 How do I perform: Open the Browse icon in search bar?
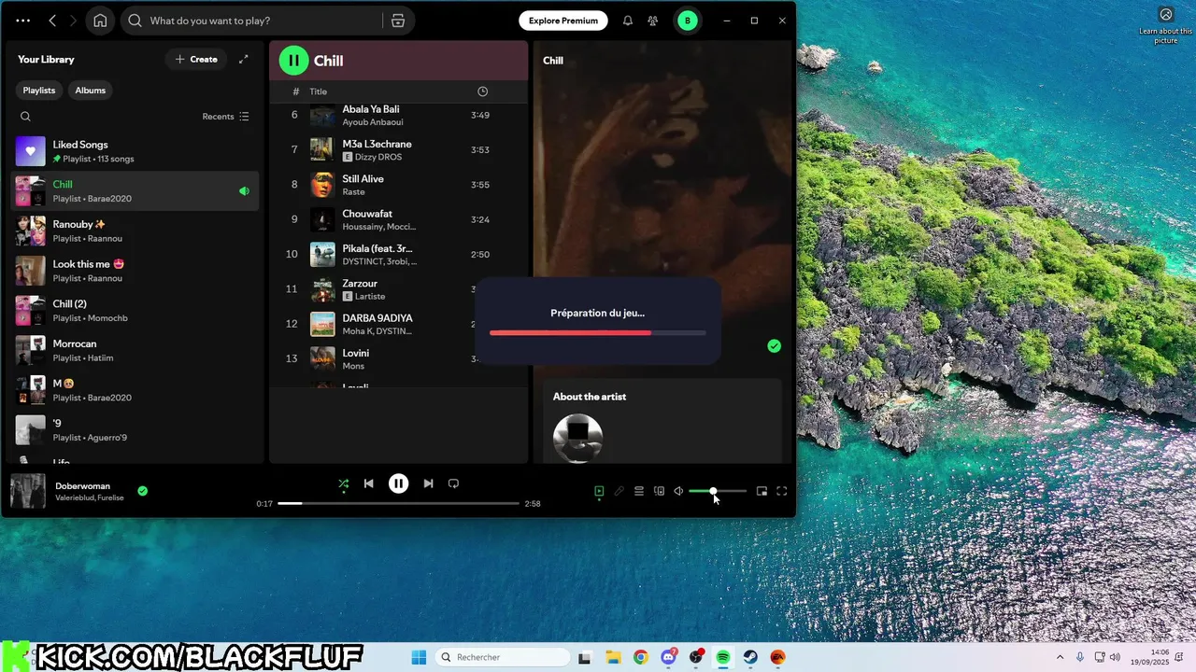[x=398, y=21]
